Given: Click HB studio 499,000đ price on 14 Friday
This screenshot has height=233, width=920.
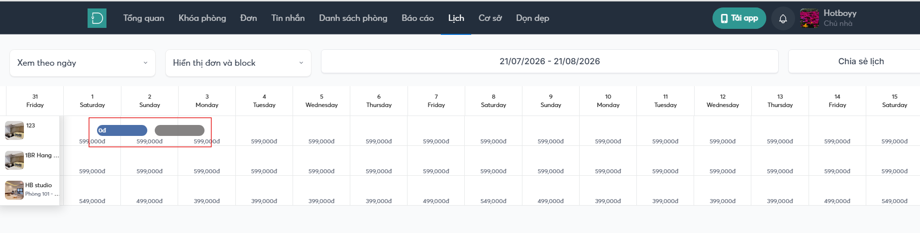Looking at the screenshot, I should click(x=837, y=201).
